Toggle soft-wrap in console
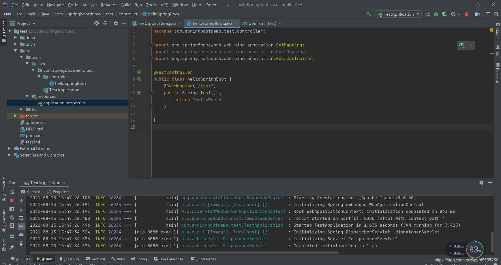 [21, 218]
